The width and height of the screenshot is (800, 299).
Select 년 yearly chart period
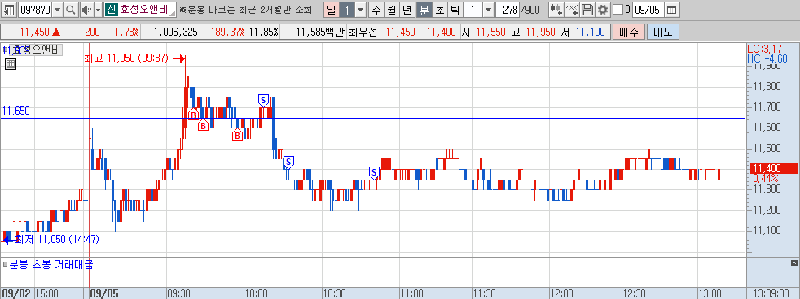pyautogui.click(x=407, y=9)
